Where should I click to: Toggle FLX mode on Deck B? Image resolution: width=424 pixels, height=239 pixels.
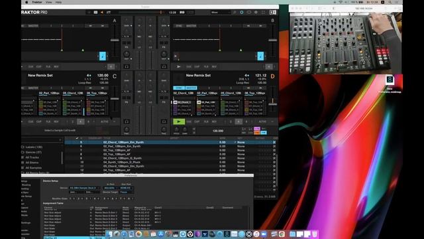[206, 66]
